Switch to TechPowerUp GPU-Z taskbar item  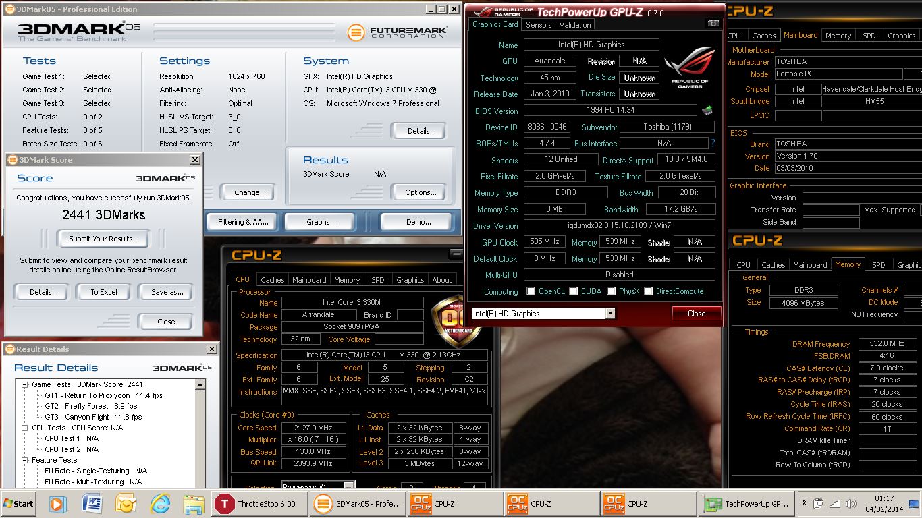tap(748, 503)
